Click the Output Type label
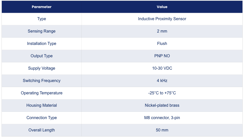 pos(42,56)
